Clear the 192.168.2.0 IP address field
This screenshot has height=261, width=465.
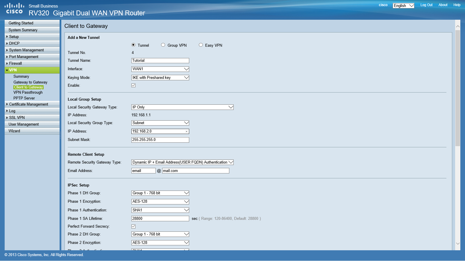click(x=187, y=132)
